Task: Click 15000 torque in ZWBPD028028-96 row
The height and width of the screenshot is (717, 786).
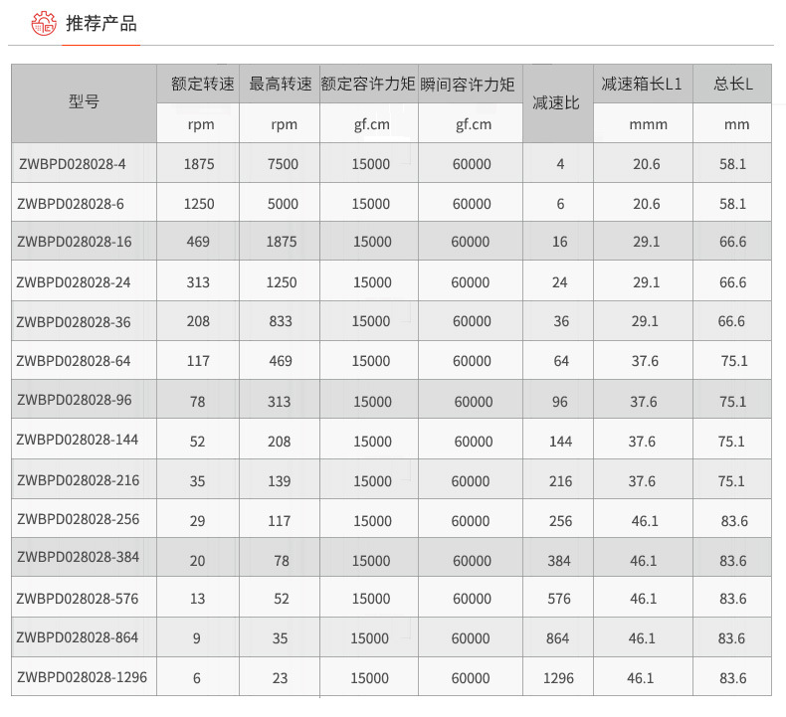Action: point(372,402)
